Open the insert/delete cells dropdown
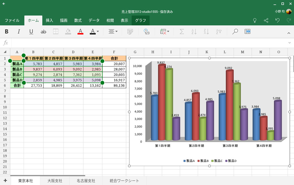Screen dimensions: 294x185 click(164, 32)
